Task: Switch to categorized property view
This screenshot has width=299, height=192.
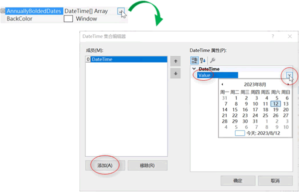Action: point(194,60)
